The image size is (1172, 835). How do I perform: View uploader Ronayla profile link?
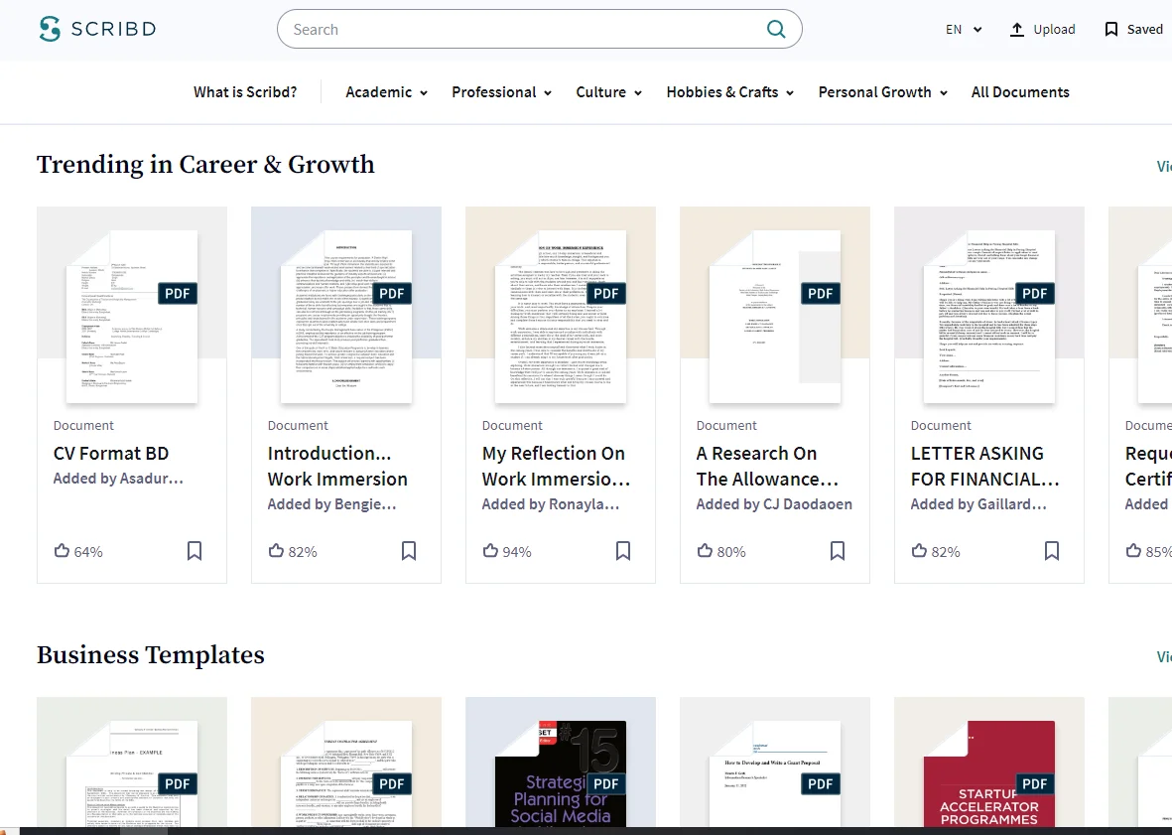pos(550,503)
